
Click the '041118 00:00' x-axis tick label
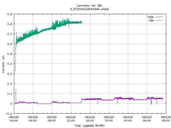[x=14, y=119]
